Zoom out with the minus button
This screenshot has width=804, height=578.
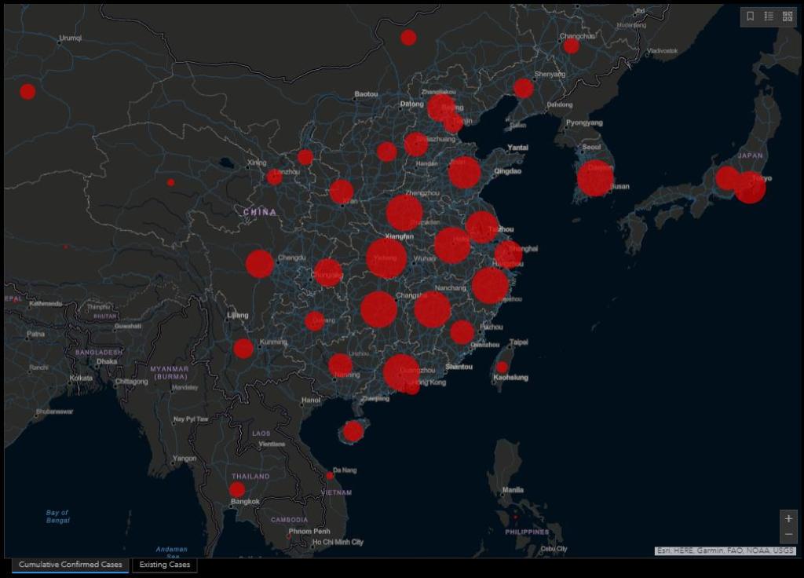[x=789, y=535]
